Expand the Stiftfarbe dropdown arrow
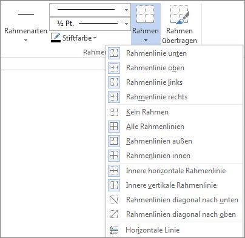 point(95,38)
